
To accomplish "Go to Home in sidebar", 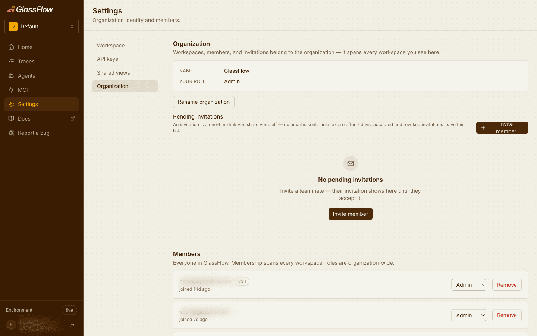I will (41, 47).
